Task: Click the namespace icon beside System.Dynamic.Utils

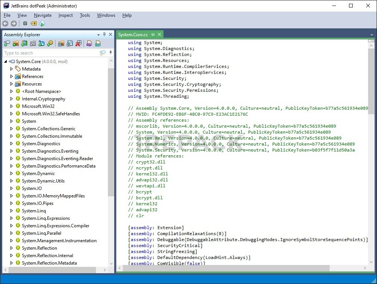Action: coord(18,181)
